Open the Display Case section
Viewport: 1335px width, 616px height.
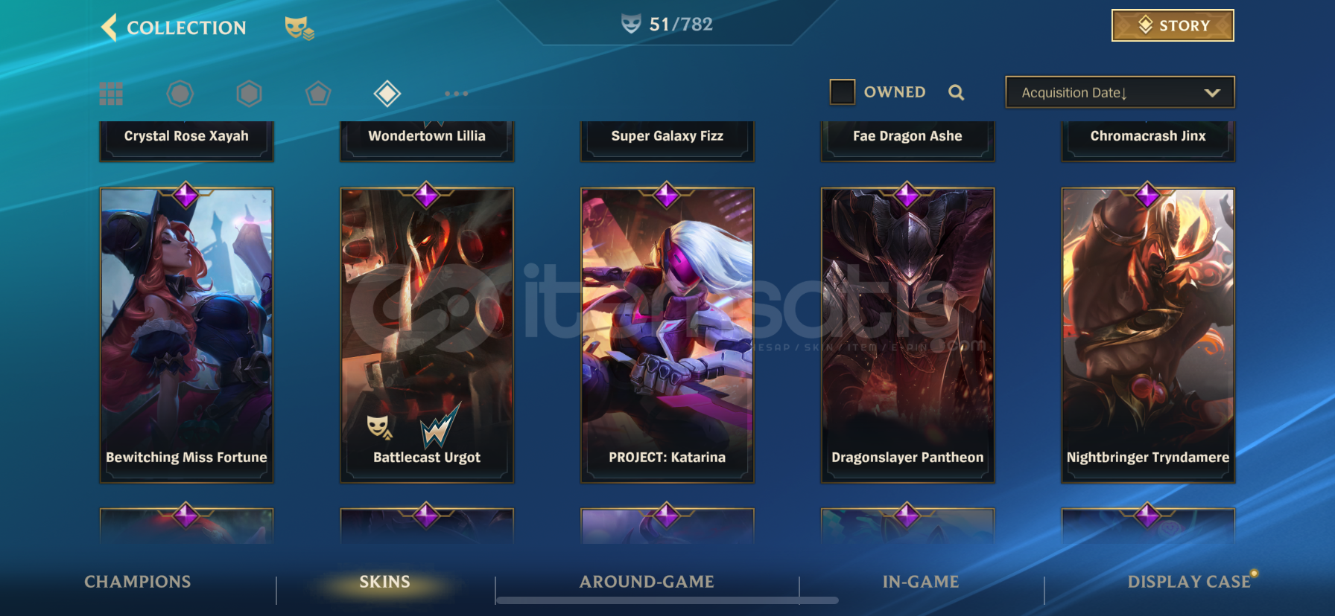(1189, 582)
